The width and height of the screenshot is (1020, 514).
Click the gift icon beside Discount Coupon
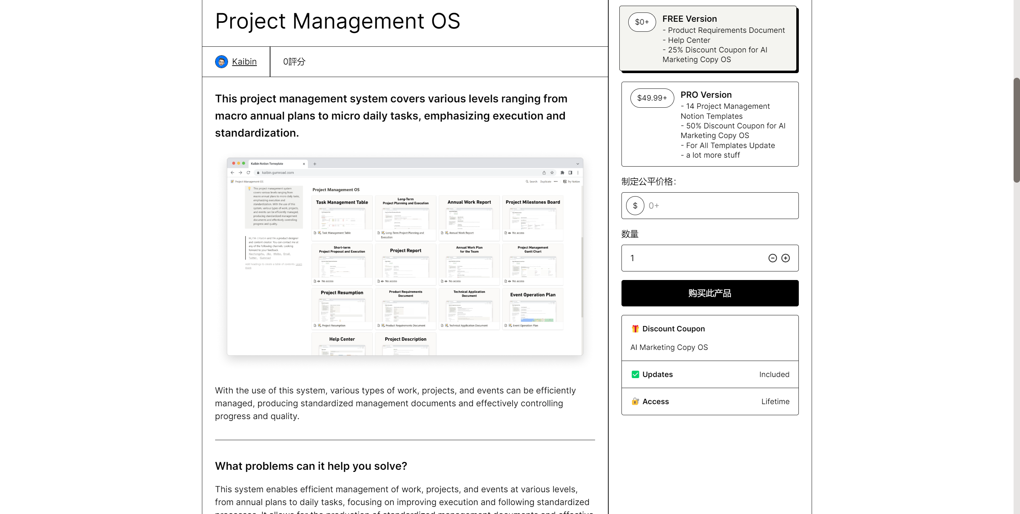pyautogui.click(x=635, y=329)
